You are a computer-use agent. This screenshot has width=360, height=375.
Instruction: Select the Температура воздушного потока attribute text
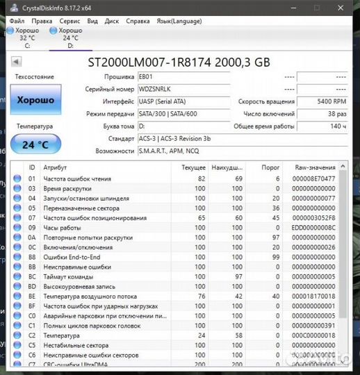90,297
